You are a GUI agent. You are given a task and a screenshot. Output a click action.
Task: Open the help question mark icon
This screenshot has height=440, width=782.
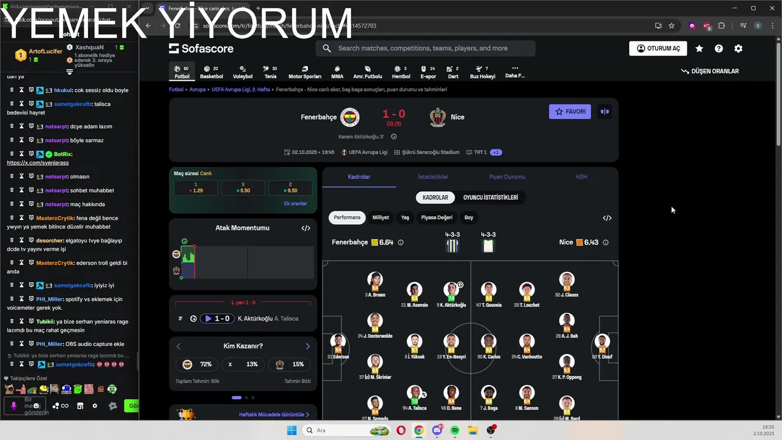[718, 48]
